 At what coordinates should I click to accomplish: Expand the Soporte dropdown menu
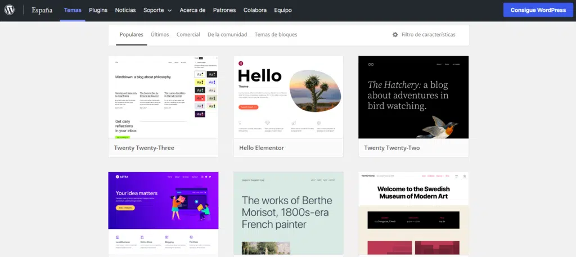(157, 10)
